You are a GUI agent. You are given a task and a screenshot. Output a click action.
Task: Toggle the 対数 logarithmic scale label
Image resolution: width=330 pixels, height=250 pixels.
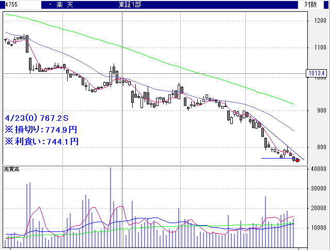[x=310, y=4]
